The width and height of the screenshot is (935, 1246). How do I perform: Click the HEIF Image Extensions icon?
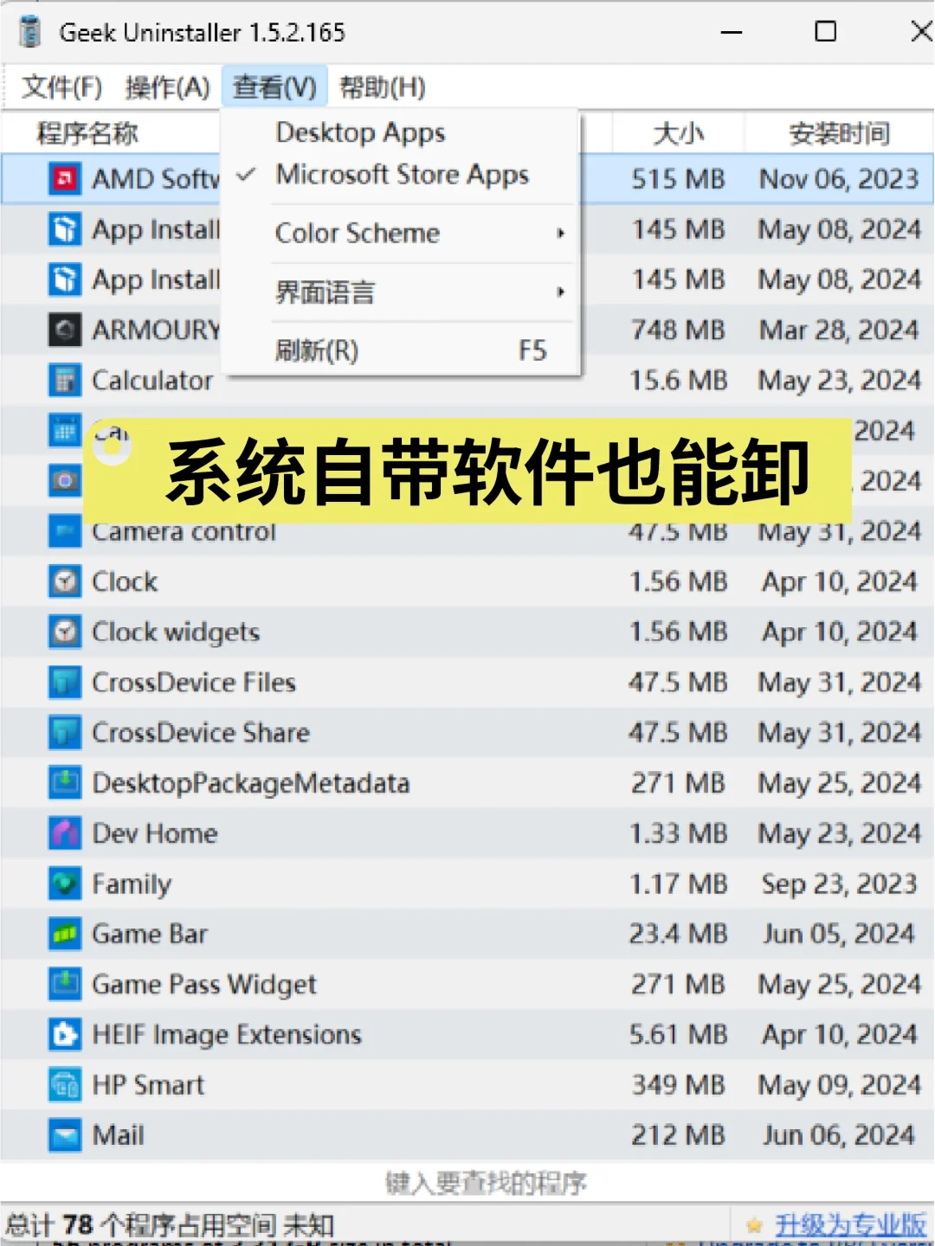coord(64,1035)
